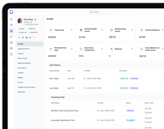
Task: Click the Check-up tag in Last Appt. row
Action: coord(124,88)
